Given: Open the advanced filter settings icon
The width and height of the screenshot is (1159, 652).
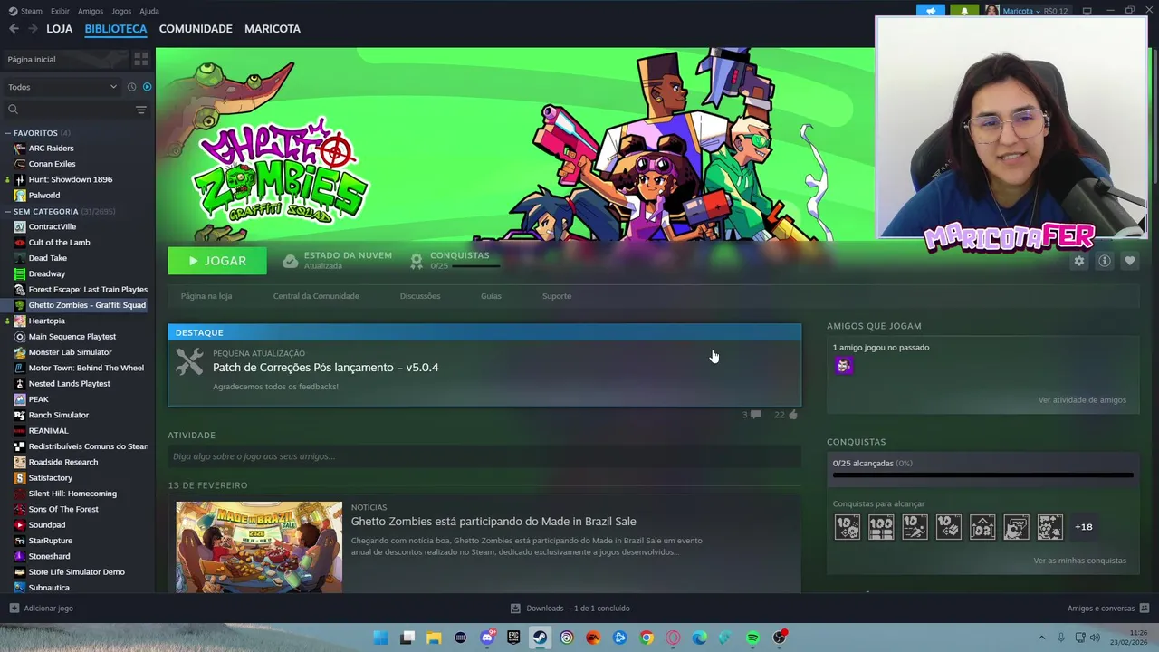Looking at the screenshot, I should point(141,110).
